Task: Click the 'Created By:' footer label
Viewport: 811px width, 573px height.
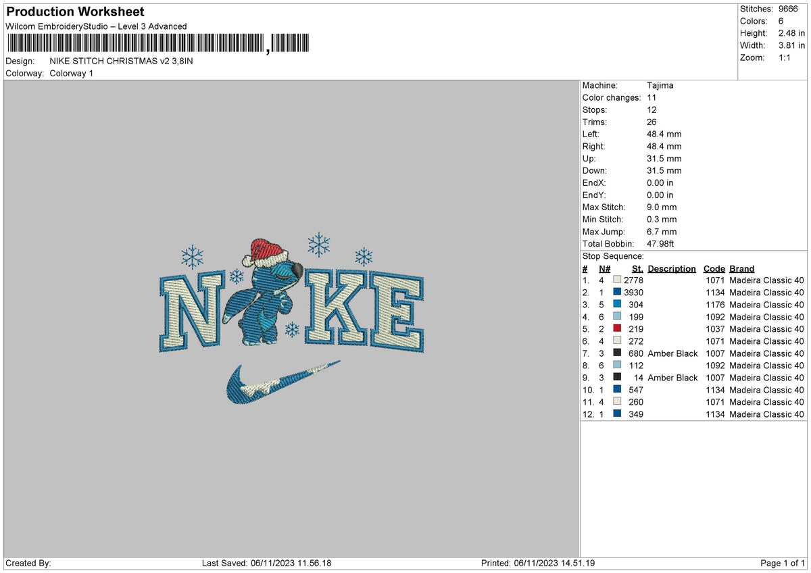Action: (x=28, y=564)
